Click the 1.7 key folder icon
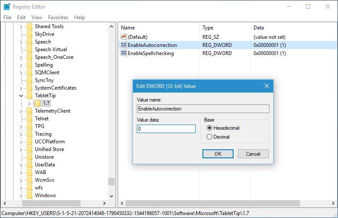Image resolution: width=338 pixels, height=218 pixels. 38,103
